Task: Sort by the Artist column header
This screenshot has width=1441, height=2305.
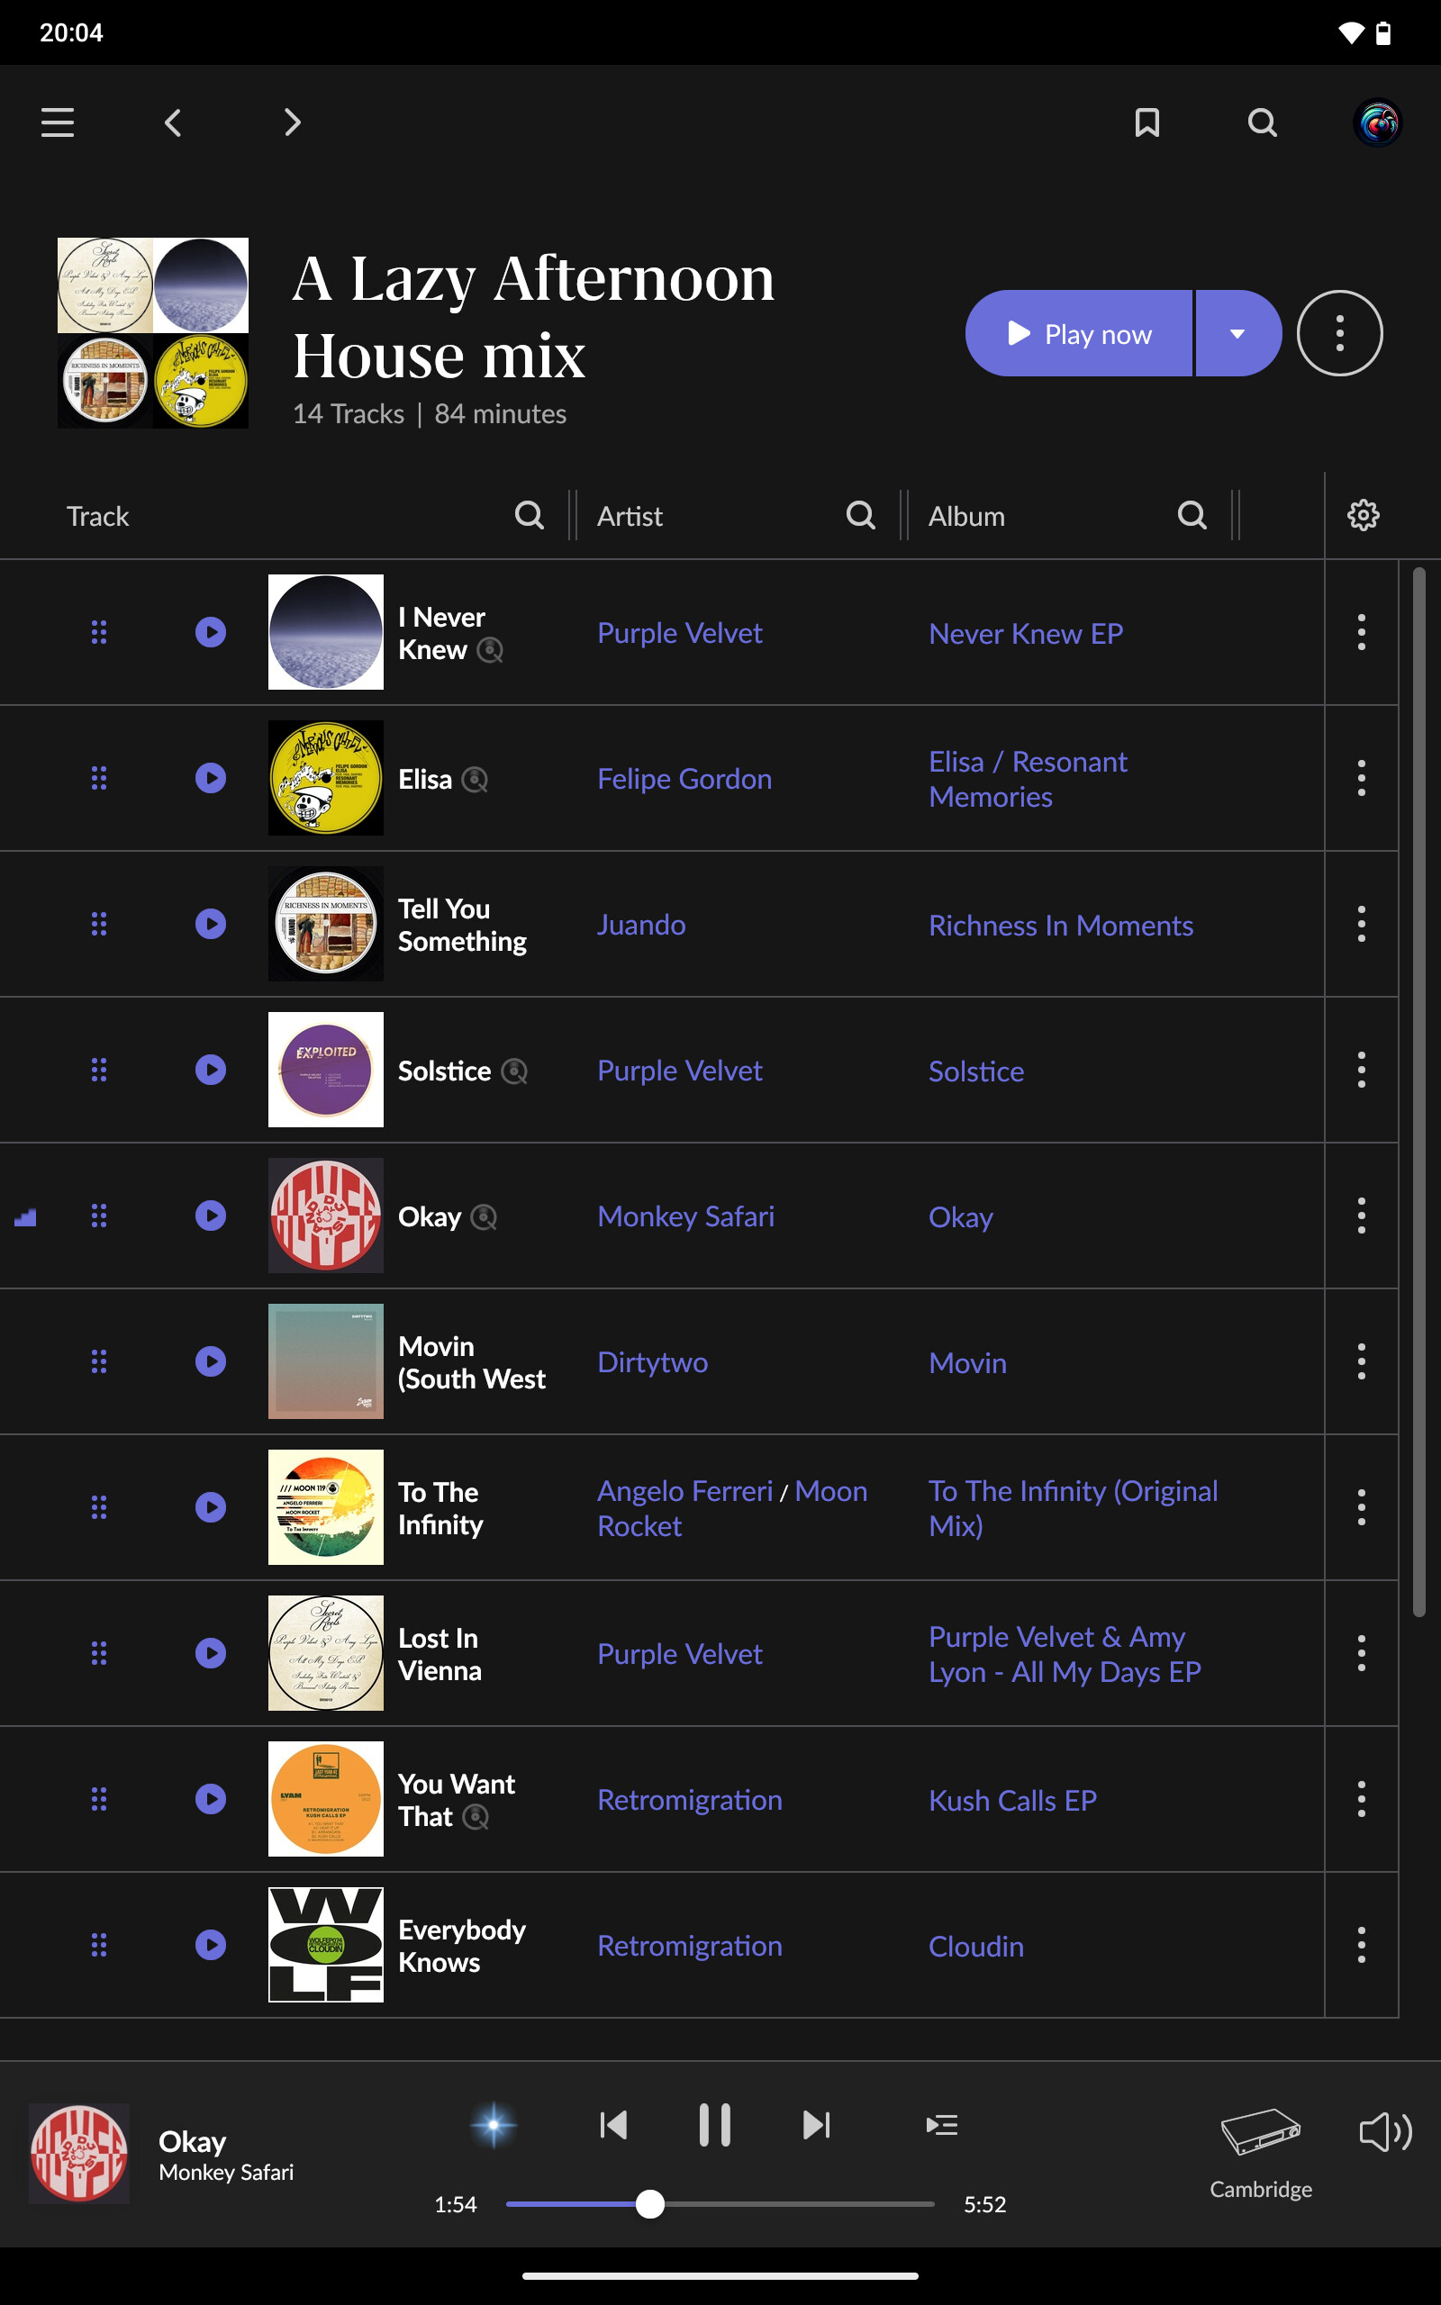Action: 629,516
